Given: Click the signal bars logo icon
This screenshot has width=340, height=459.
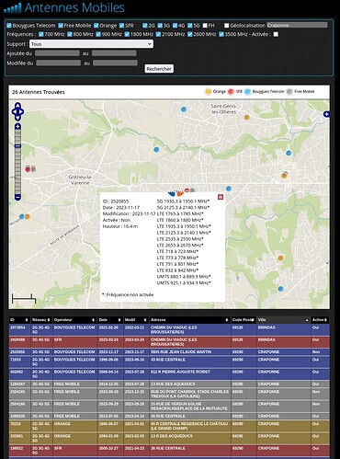Looking at the screenshot, I should (13, 8).
